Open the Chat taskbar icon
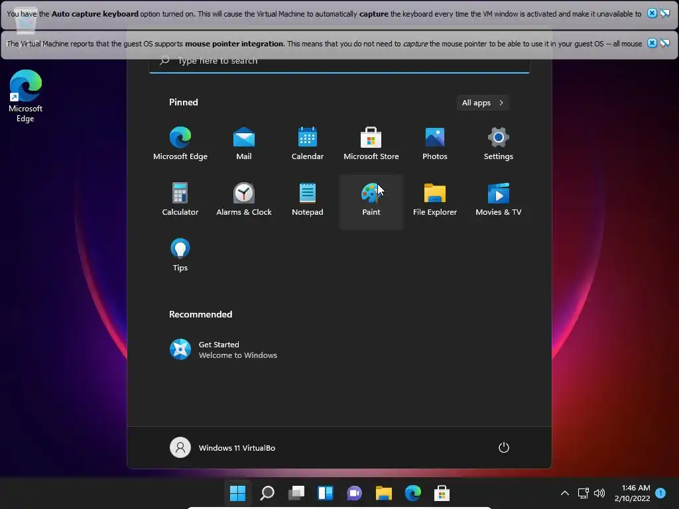679x509 pixels. click(354, 493)
